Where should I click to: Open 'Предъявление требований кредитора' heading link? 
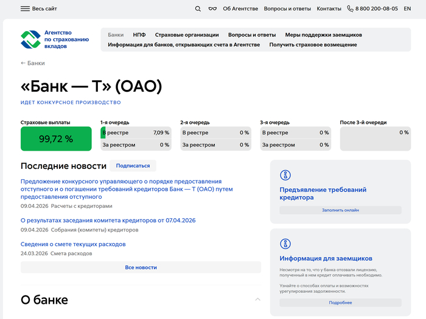[x=323, y=193]
